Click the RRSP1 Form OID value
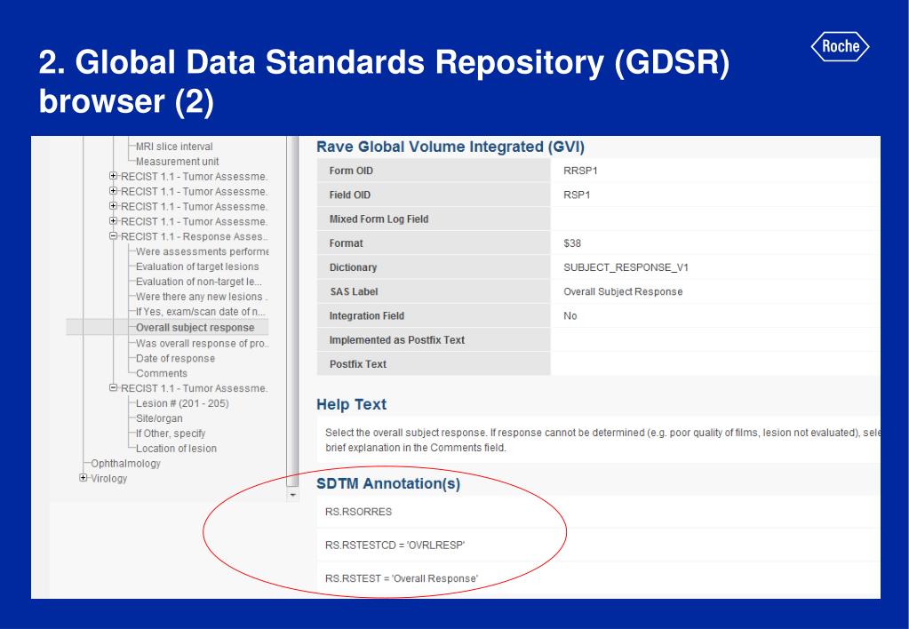Screen dimensions: 909x629 tap(580, 171)
